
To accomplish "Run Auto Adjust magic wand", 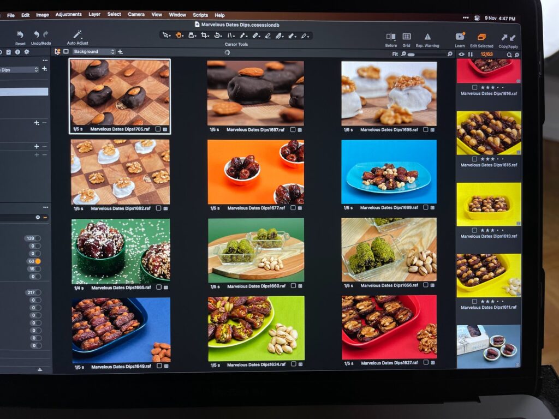I will [x=78, y=34].
